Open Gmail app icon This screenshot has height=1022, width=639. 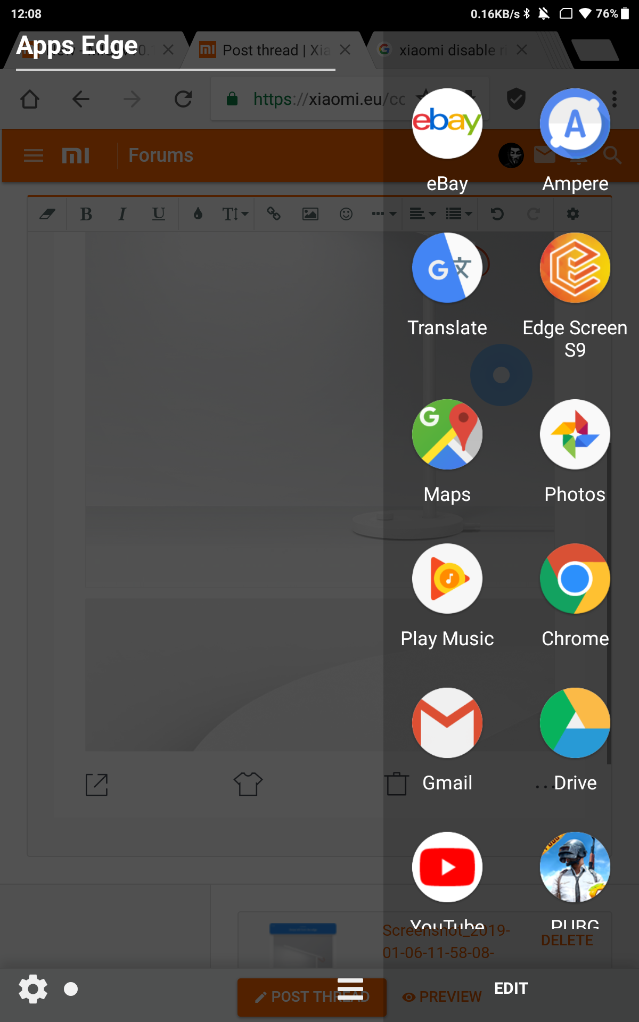click(447, 723)
